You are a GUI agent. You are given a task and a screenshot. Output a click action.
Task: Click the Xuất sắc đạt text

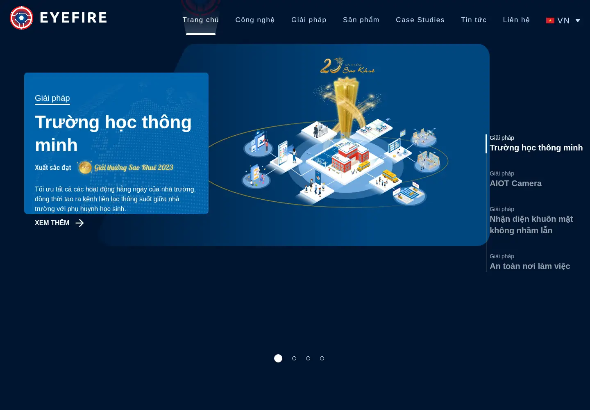(x=53, y=168)
